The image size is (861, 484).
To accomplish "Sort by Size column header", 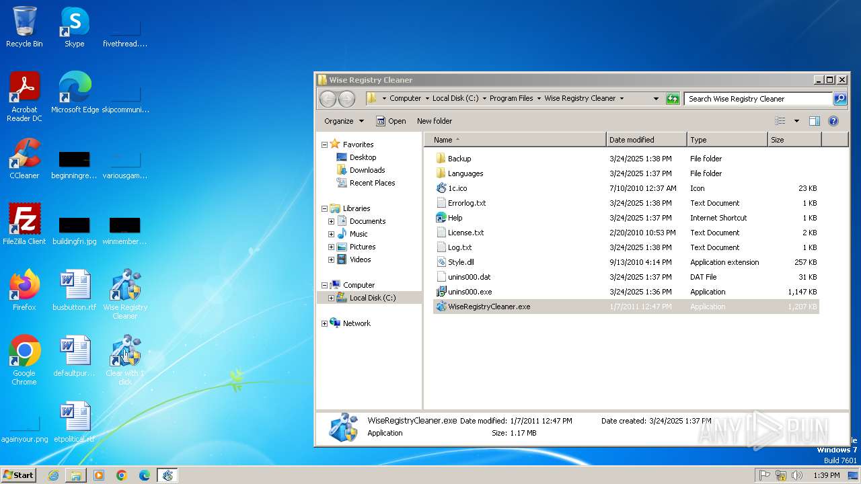I will point(794,140).
